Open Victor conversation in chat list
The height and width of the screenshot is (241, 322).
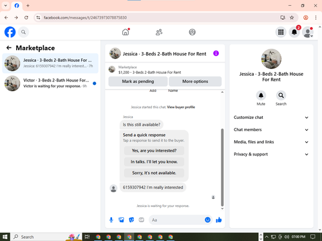pyautogui.click(x=50, y=83)
